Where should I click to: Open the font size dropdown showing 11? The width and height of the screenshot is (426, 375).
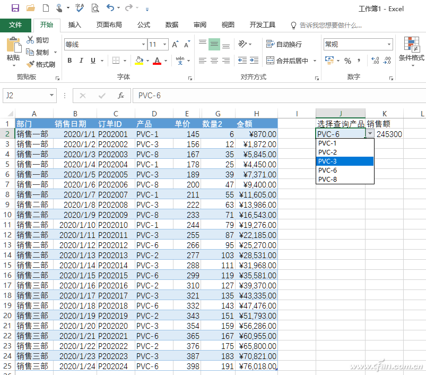[164, 44]
